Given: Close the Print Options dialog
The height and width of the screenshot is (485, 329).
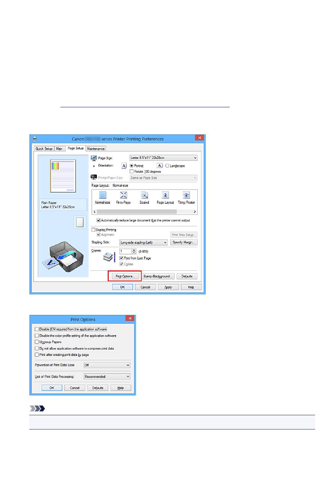Looking at the screenshot, I should [130, 318].
